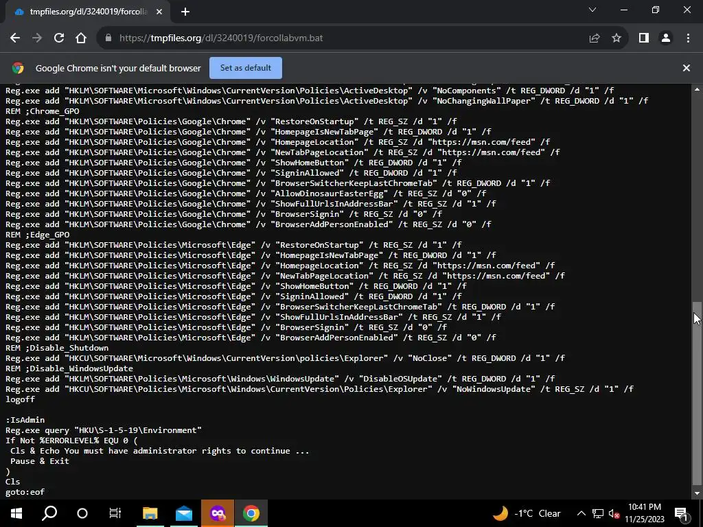Open the Windows Start menu
Screen dimensions: 703x527
tap(16, 513)
